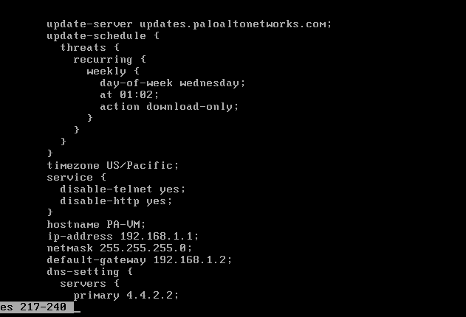
Task: Click the ip-address 192.168.1.1 value
Action: (x=159, y=236)
